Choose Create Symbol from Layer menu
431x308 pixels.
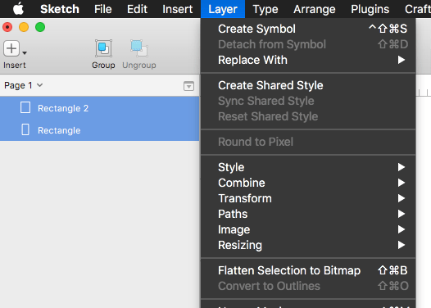(x=308, y=29)
